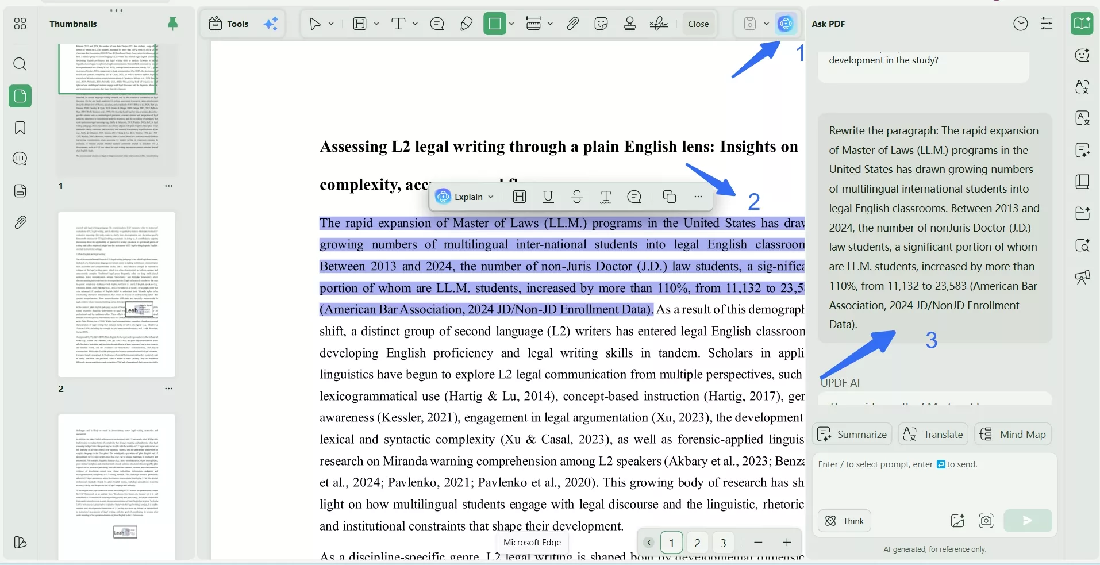Expand the text tool dropdown arrow
This screenshot has width=1100, height=565.
pyautogui.click(x=415, y=24)
